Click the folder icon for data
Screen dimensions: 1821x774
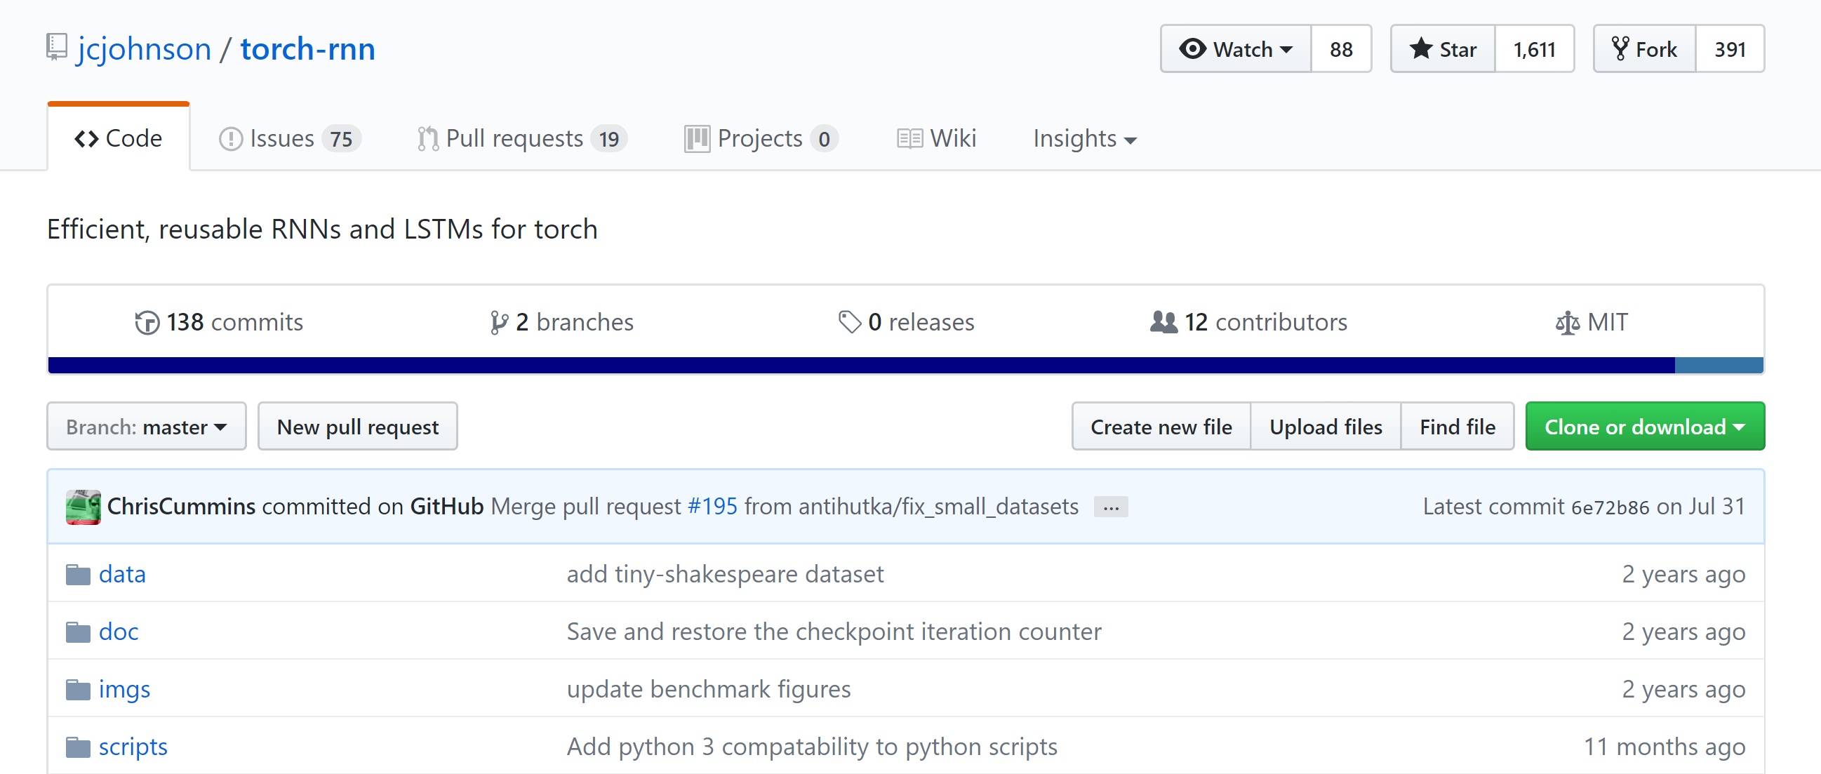pos(78,575)
